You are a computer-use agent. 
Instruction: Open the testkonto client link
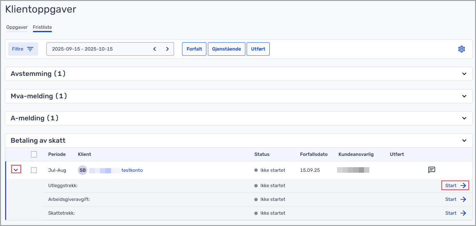[132, 170]
